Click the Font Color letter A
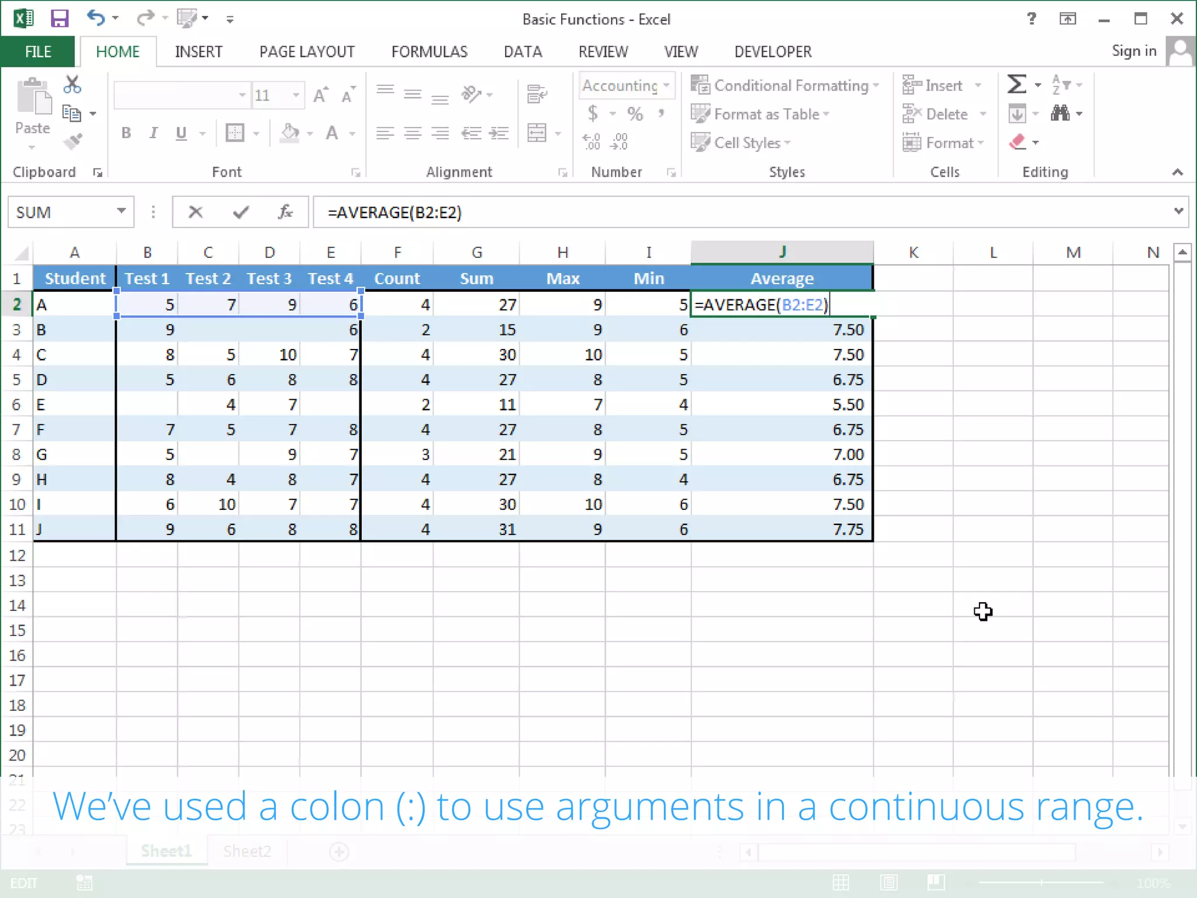 (332, 133)
